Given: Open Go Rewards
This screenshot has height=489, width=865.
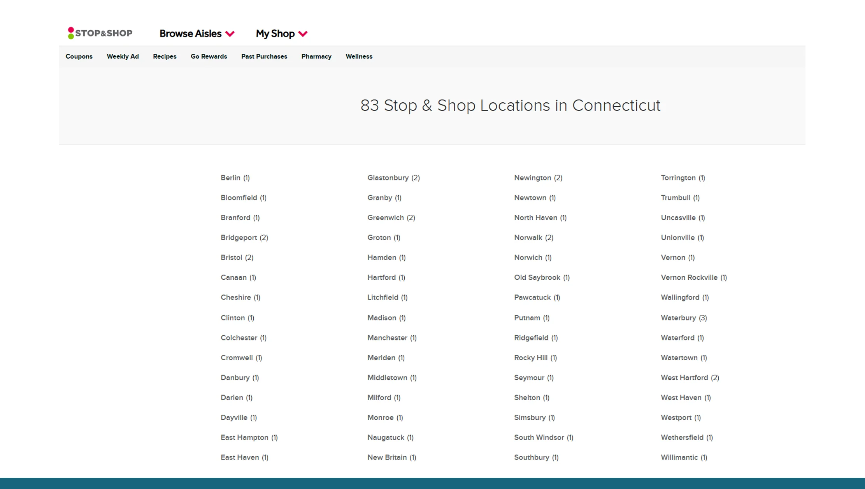Looking at the screenshot, I should [209, 56].
